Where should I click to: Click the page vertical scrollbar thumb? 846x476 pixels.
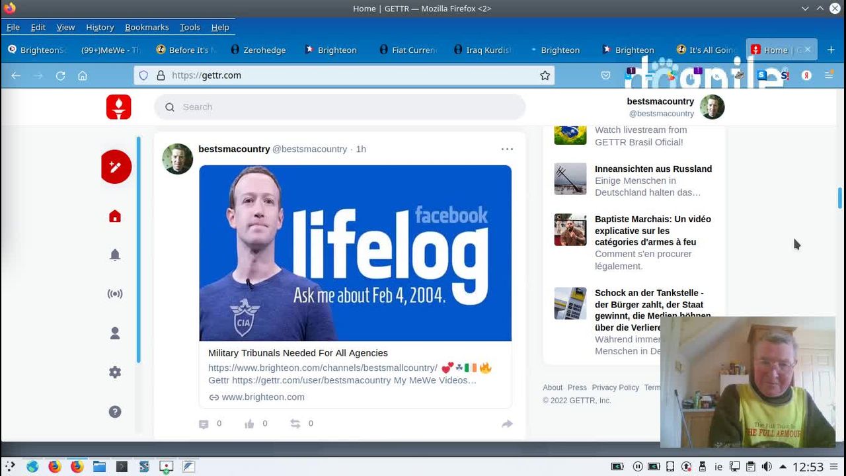click(x=840, y=198)
